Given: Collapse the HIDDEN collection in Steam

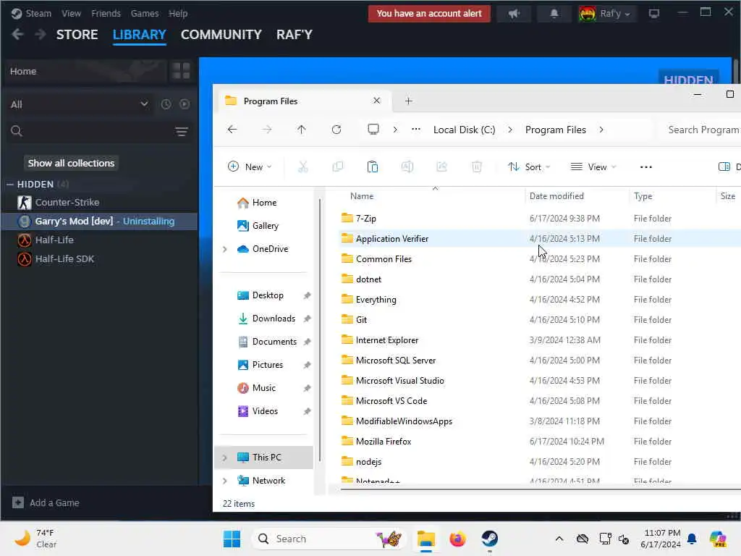Looking at the screenshot, I should (9, 185).
